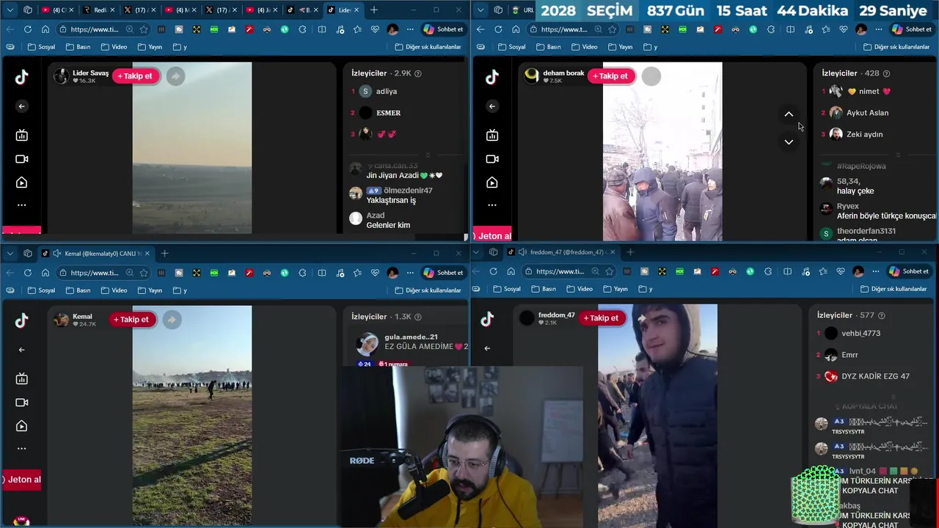This screenshot has height=528, width=939.
Task: Click Jeton al button in deham borak window
Action: pos(493,236)
